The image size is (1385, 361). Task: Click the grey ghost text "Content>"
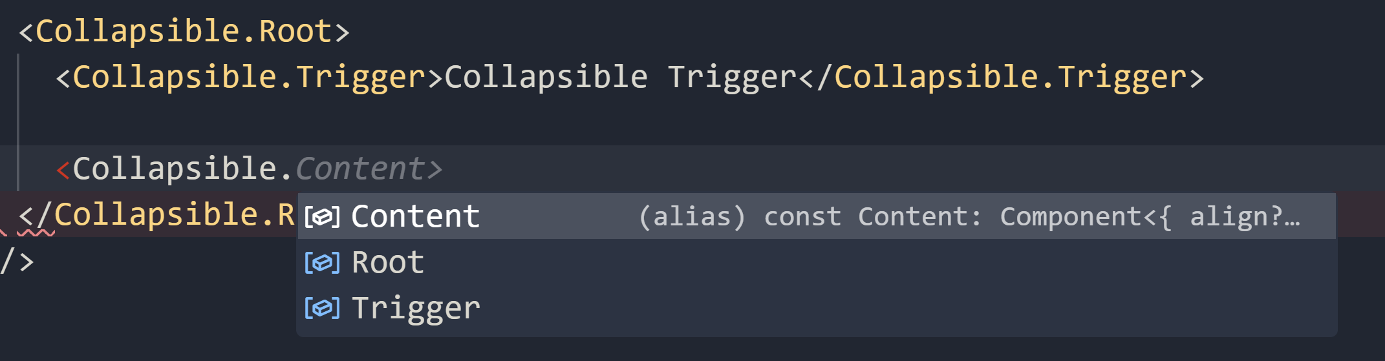tap(369, 169)
